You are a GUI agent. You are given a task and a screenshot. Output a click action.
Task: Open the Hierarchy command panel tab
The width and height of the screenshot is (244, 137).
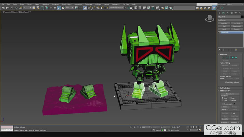click(228, 13)
